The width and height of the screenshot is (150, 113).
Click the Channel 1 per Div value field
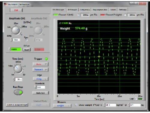[85, 15]
